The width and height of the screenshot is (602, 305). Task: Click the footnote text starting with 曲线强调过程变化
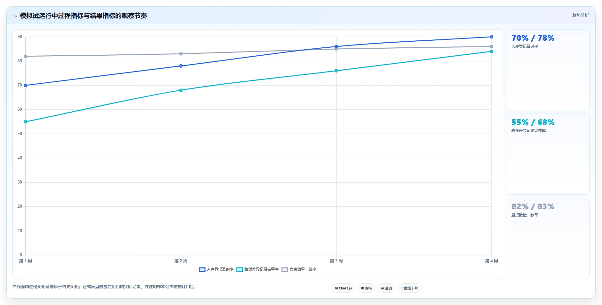point(104,287)
